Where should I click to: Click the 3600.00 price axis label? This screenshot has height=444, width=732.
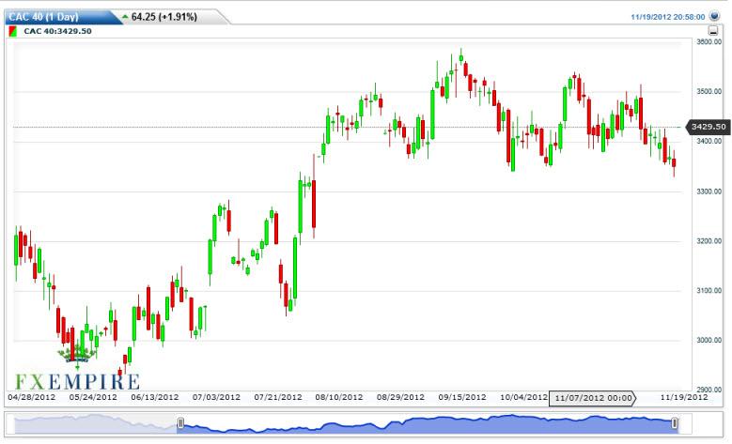point(709,41)
